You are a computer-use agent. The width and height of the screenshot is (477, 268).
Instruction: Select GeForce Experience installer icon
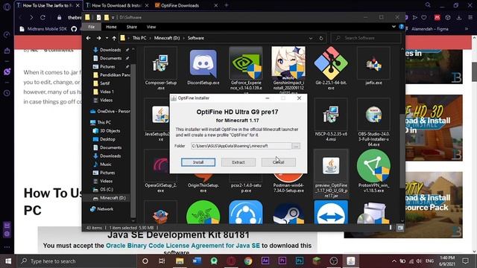tap(246, 63)
